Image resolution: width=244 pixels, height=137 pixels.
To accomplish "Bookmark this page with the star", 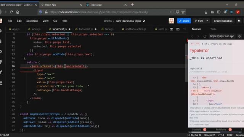I will click(183, 12).
